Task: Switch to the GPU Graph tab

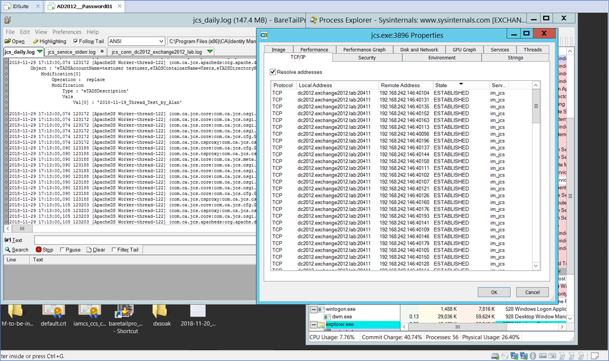Action: click(464, 50)
